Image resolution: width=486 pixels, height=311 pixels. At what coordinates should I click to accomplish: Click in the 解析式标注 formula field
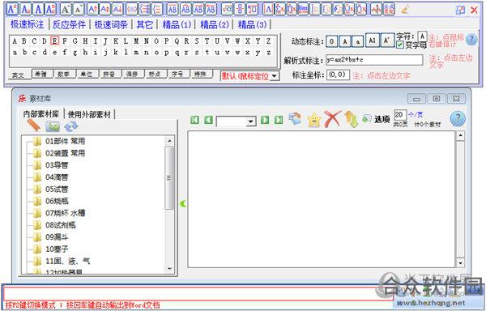[x=374, y=60]
